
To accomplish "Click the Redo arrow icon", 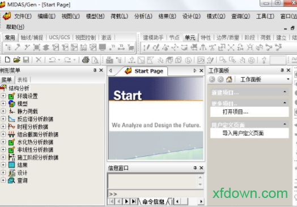I will coord(67,60).
